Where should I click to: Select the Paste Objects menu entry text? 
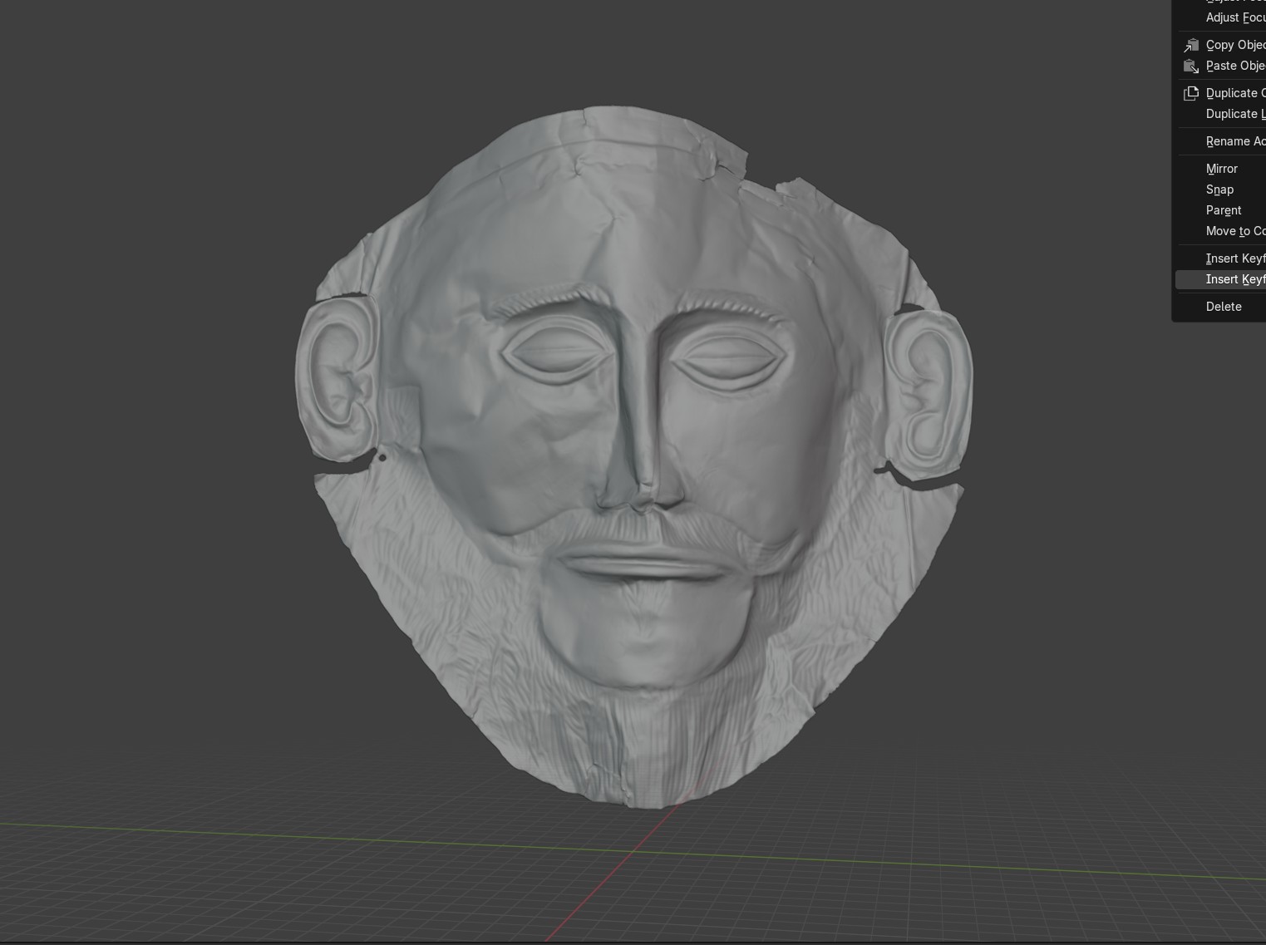(x=1235, y=66)
